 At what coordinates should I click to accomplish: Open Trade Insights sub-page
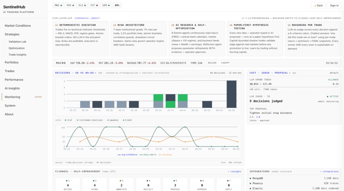tap(17, 55)
